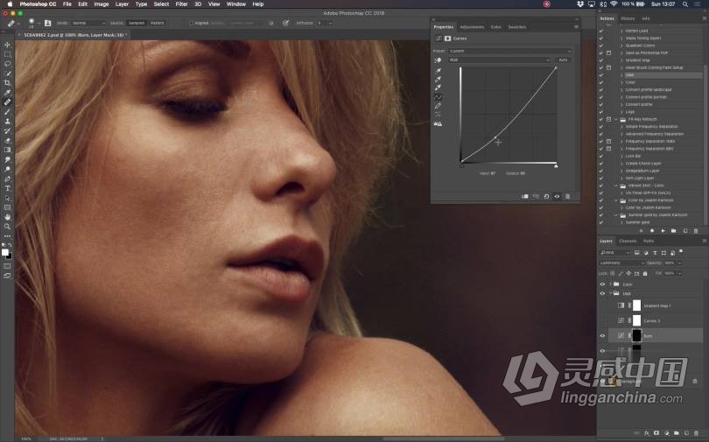Expand the Color group in Layers

coord(610,284)
